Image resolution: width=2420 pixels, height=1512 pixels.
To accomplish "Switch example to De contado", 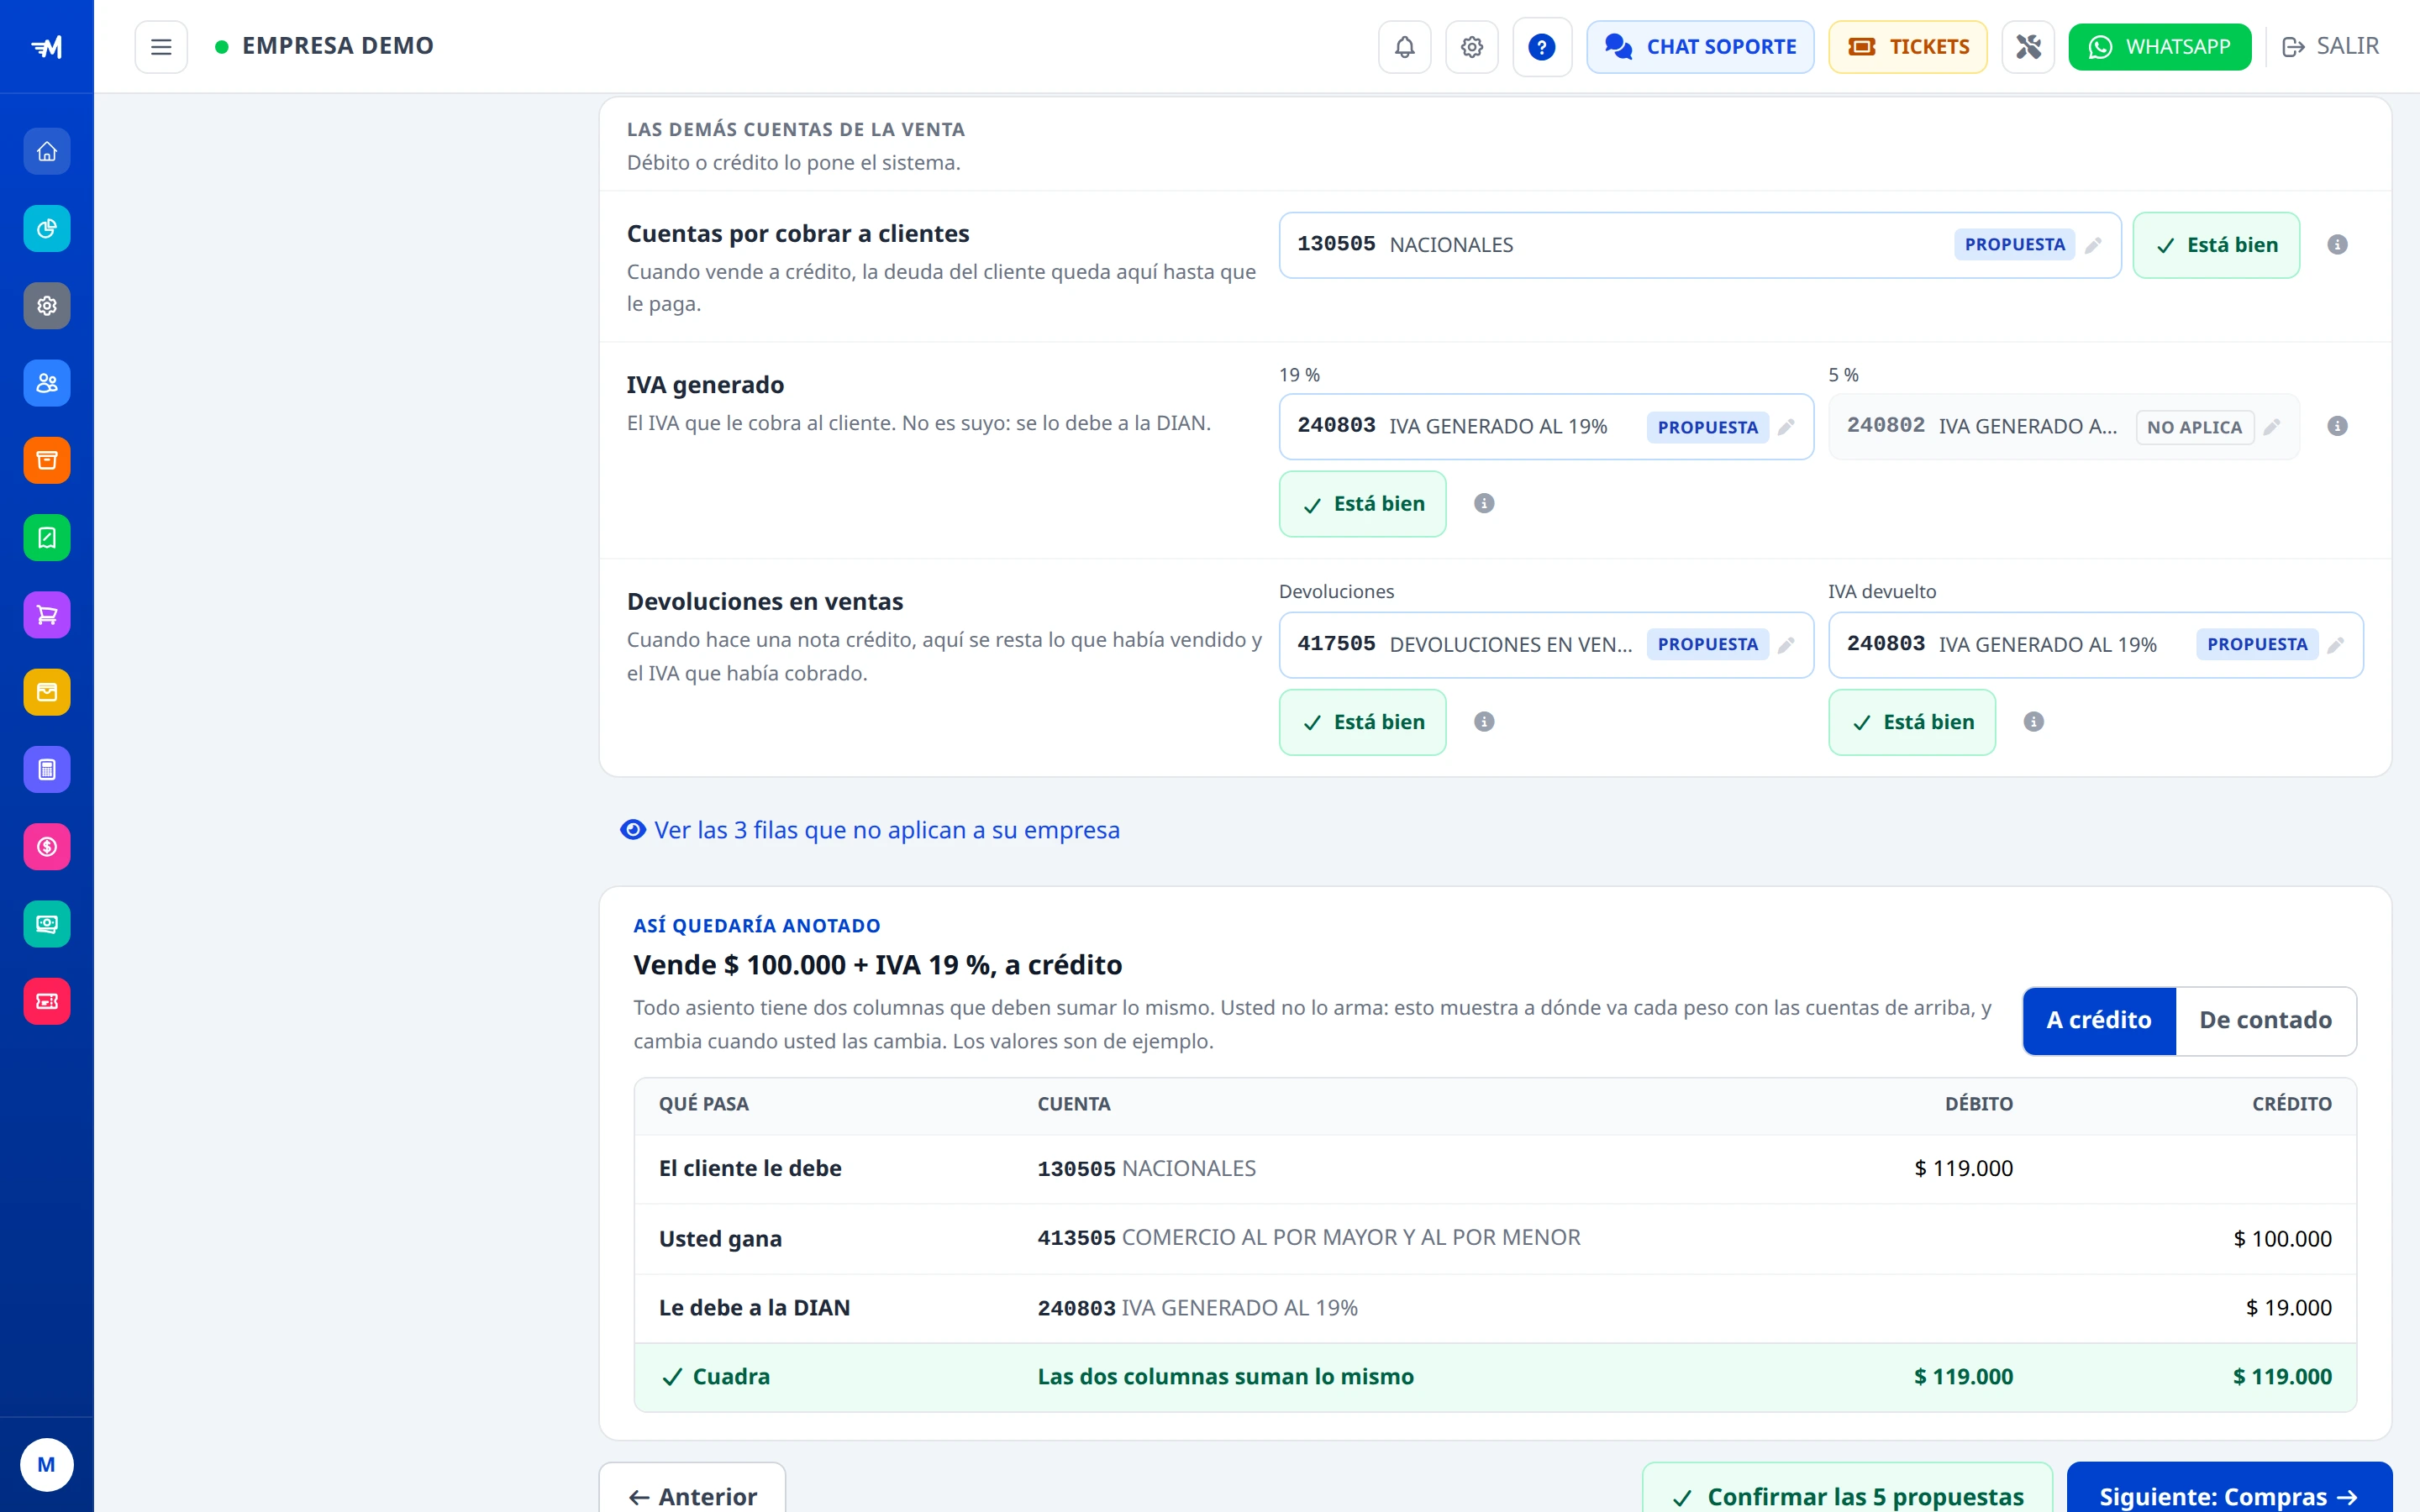I will click(2265, 1020).
